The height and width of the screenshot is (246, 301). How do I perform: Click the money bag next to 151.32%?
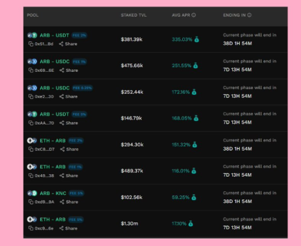click(x=195, y=145)
